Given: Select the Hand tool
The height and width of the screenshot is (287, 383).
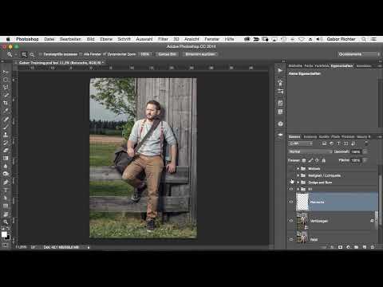Looking at the screenshot, I should pos(6,214).
